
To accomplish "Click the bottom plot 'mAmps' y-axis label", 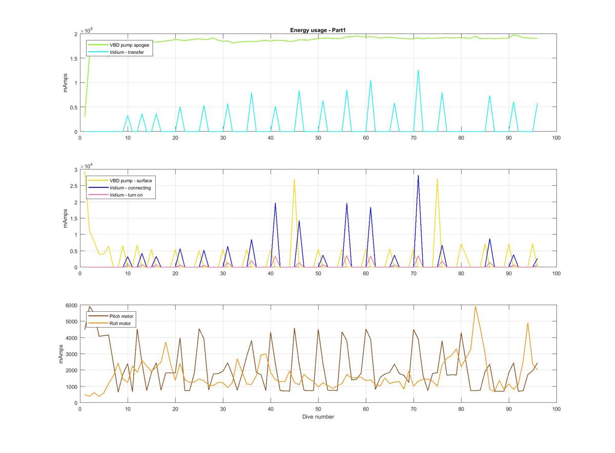I will coord(61,354).
